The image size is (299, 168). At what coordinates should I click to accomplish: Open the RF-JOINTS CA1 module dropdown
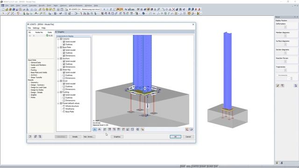101,9
